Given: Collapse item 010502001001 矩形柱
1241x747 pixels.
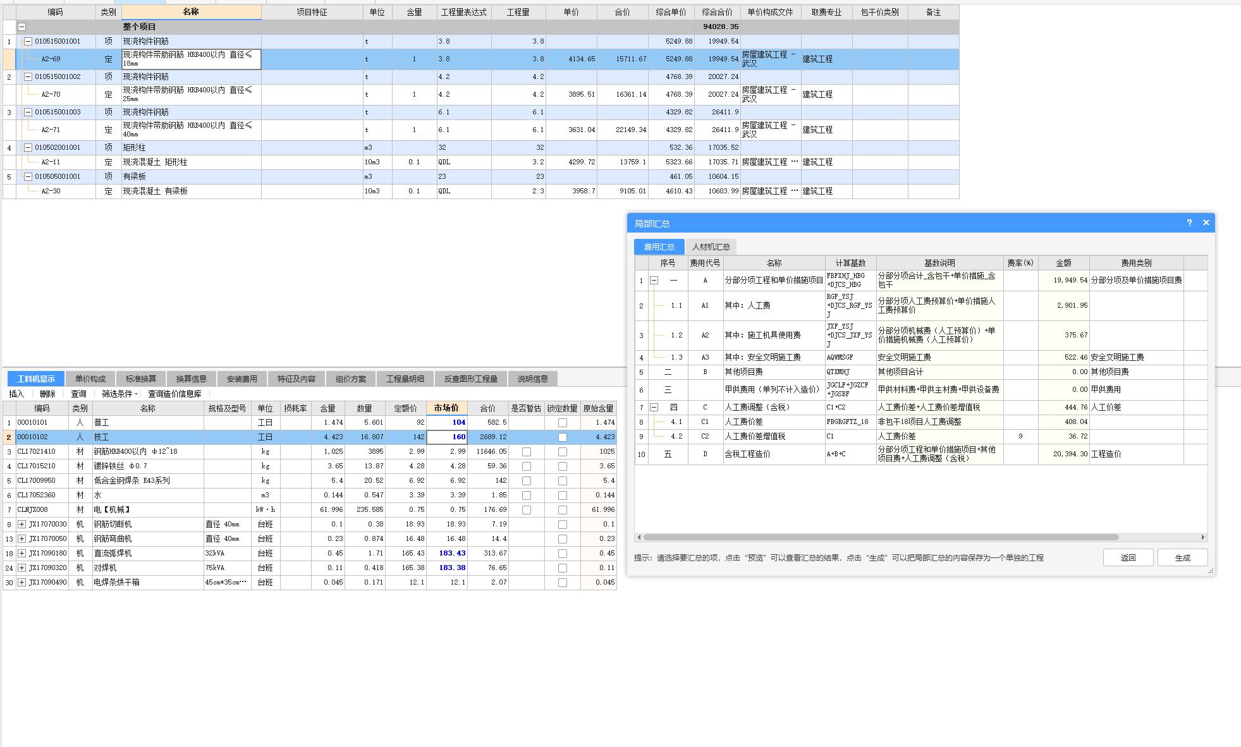Looking at the screenshot, I should (28, 147).
